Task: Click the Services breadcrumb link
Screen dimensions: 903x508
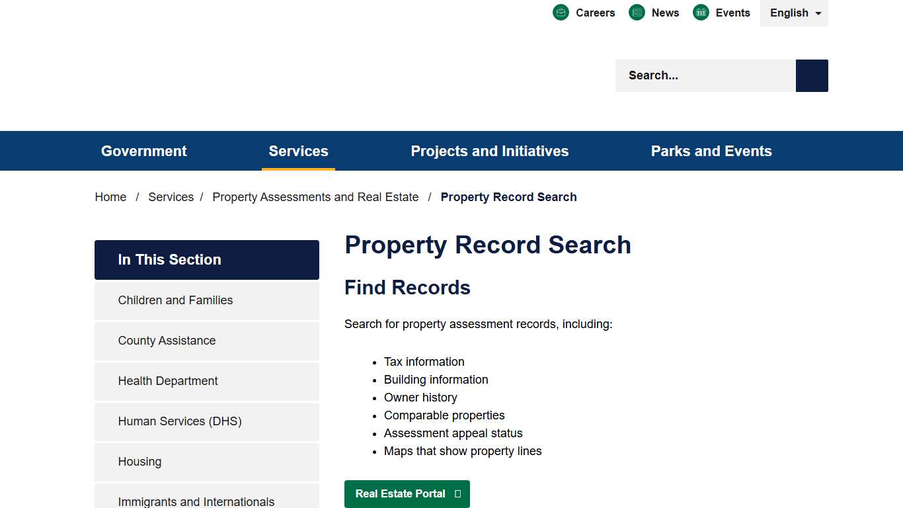Action: coord(171,196)
